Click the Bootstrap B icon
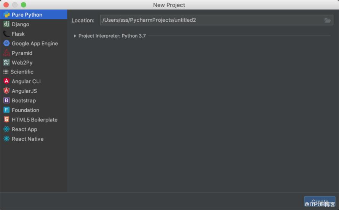 coord(6,100)
